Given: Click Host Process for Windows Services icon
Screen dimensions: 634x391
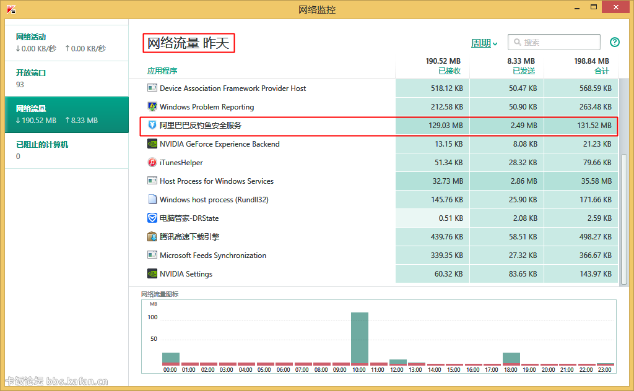Looking at the screenshot, I should coord(152,181).
